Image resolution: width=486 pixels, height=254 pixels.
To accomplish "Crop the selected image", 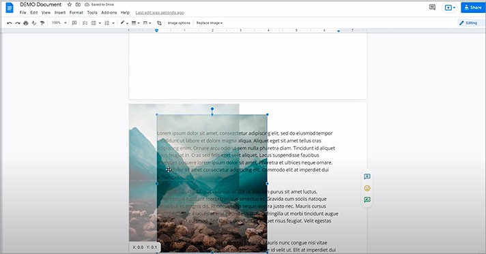I will tap(159, 23).
